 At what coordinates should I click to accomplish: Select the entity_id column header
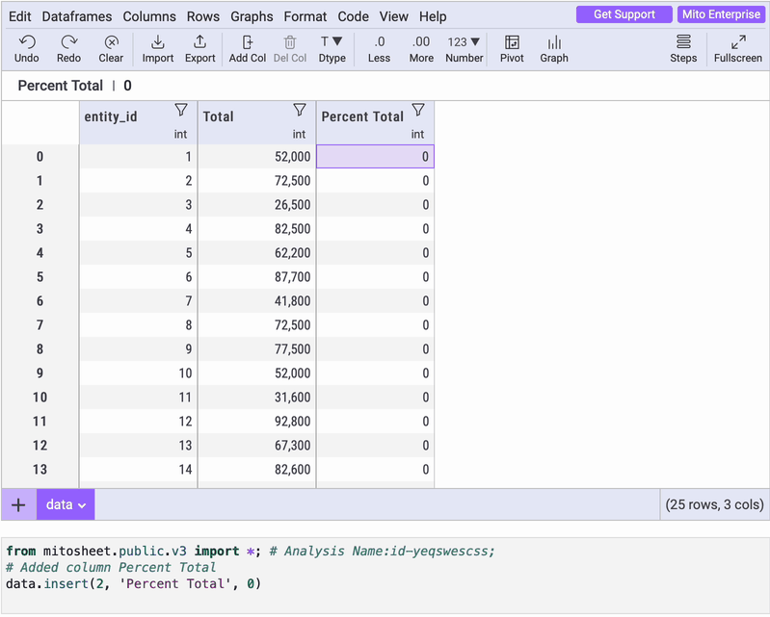[139, 122]
